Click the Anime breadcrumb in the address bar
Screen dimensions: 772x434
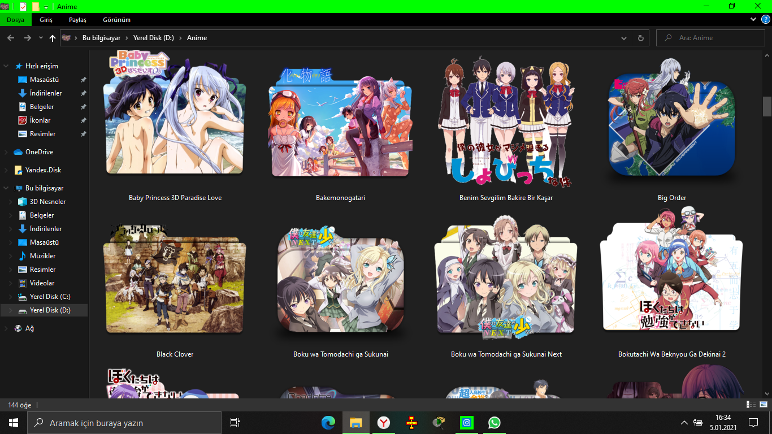coord(197,38)
